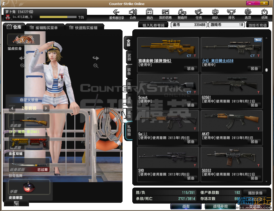Click the player name 罗卜兔

[10, 12]
